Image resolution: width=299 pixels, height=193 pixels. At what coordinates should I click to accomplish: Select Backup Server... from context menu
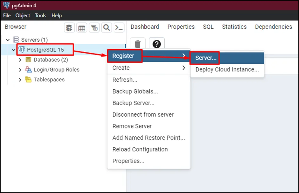tap(133, 103)
